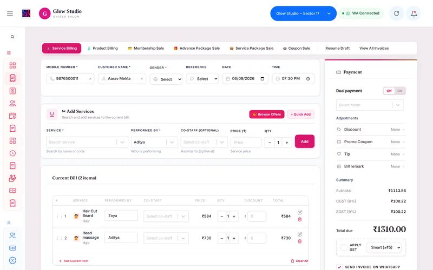The width and height of the screenshot is (433, 270).
Task: Click Clear All in current bill
Action: [x=300, y=261]
